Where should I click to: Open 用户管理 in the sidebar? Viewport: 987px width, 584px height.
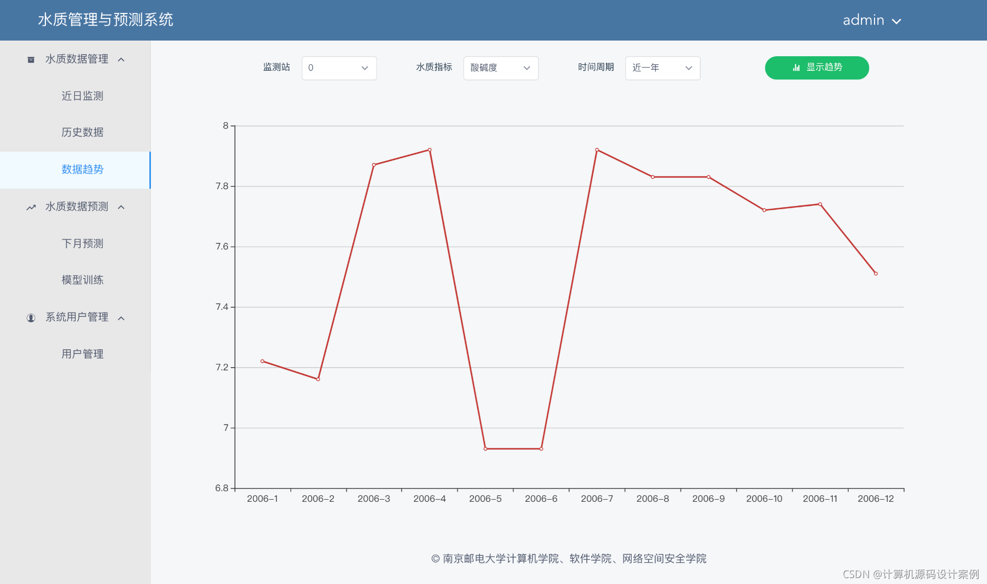point(75,354)
